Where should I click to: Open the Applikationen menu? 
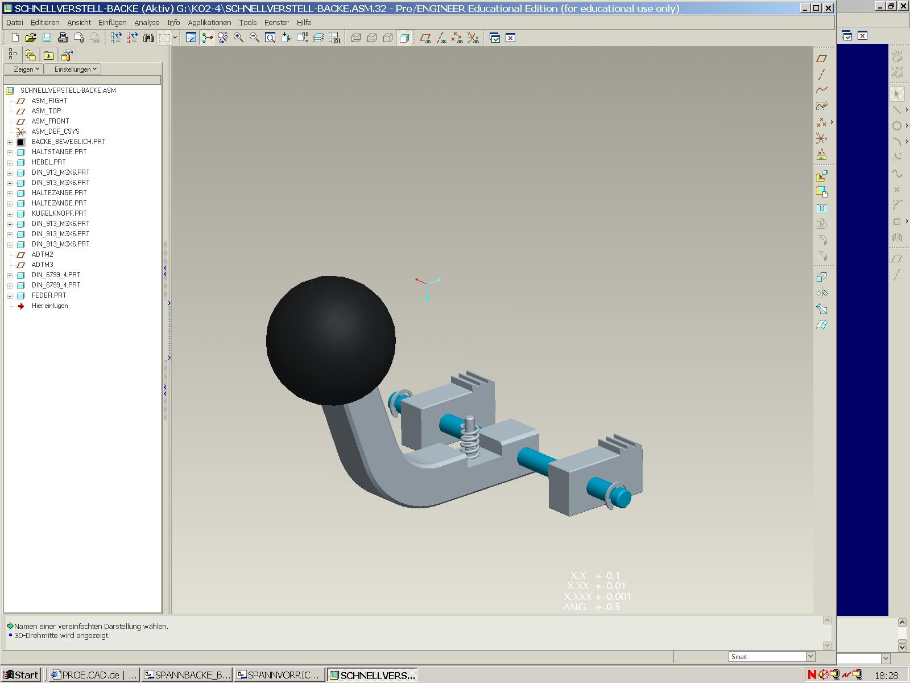[209, 23]
